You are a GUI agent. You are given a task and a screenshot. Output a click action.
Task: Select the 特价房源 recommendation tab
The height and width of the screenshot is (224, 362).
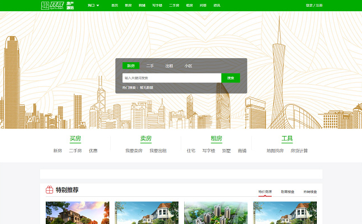(x=265, y=192)
